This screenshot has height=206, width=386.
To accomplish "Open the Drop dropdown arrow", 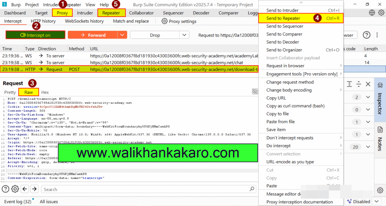I will 184,35.
